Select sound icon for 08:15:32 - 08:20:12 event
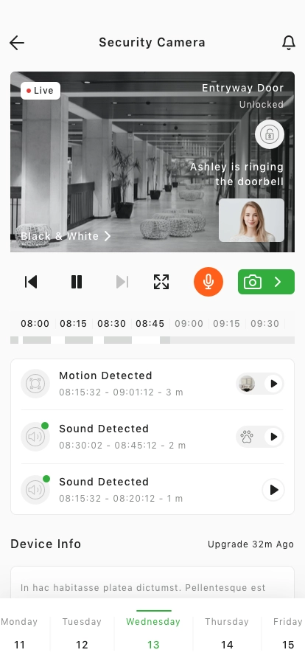This screenshot has height=661, width=305. pos(35,490)
